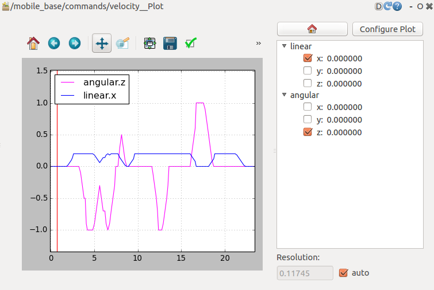Toggle the auto resolution checkbox

[344, 273]
